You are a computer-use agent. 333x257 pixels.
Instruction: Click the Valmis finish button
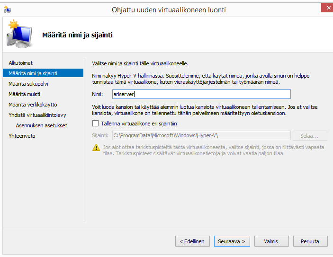pyautogui.click(x=271, y=241)
